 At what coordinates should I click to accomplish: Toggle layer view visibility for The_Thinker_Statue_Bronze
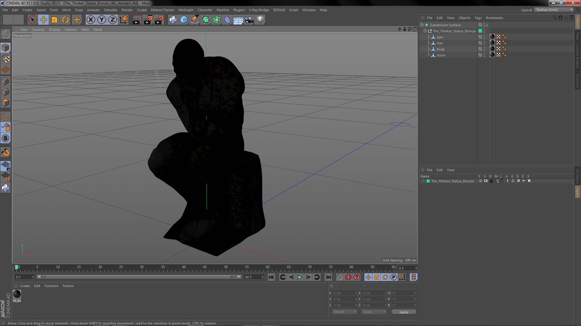pyautogui.click(x=486, y=181)
